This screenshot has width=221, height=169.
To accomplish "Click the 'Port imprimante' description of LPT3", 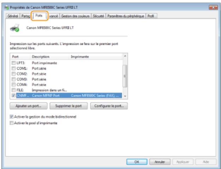I will click(x=44, y=63).
